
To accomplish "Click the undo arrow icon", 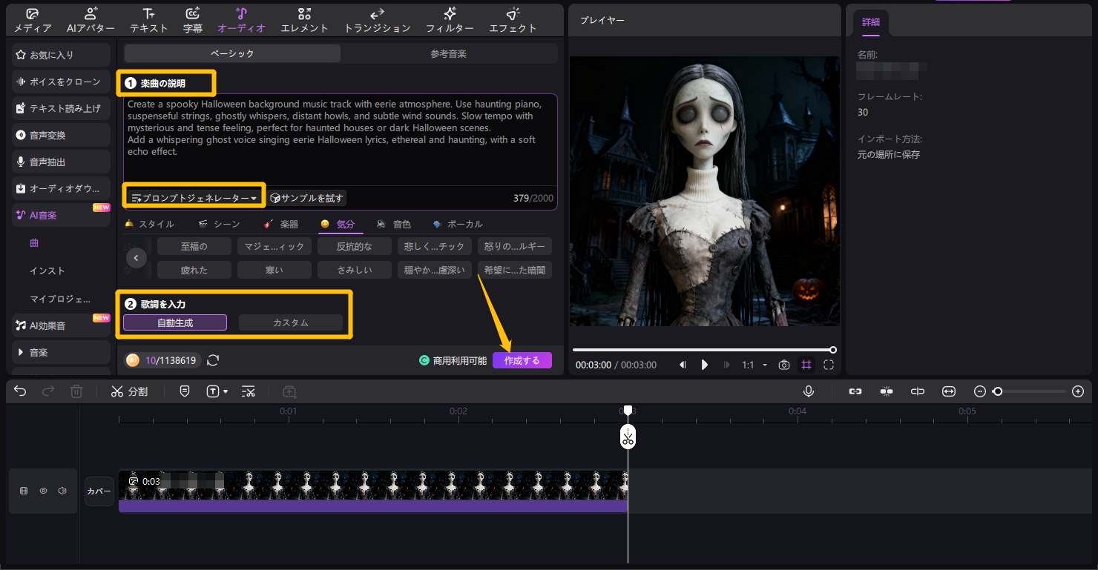I will click(20, 391).
